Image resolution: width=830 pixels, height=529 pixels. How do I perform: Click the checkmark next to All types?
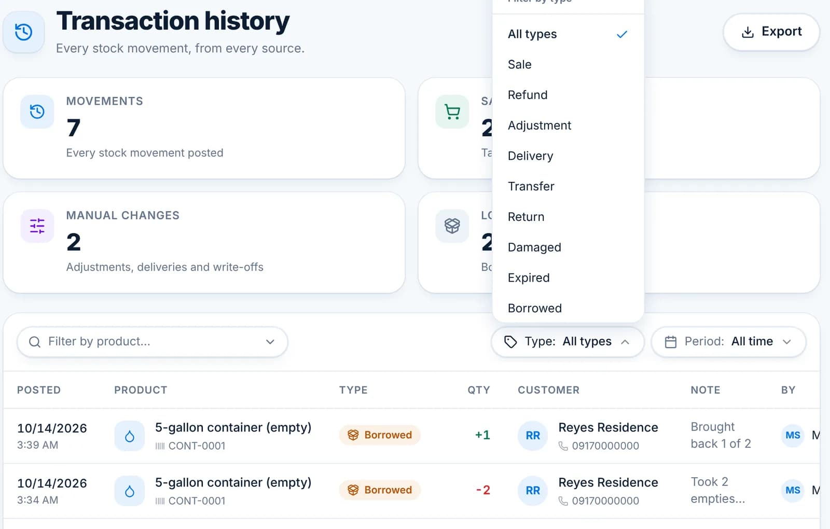tap(622, 34)
